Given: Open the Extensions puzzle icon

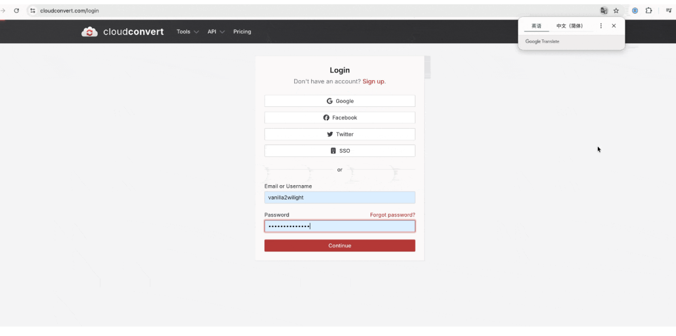Looking at the screenshot, I should pos(648,11).
